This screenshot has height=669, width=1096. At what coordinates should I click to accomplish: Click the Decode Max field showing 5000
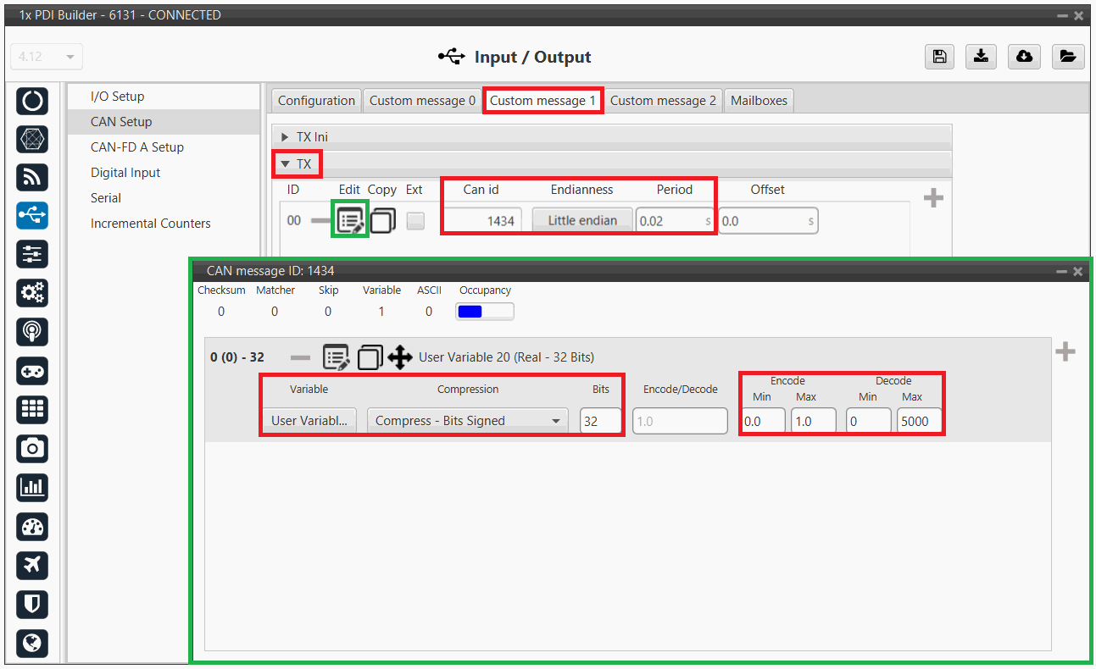tap(919, 421)
